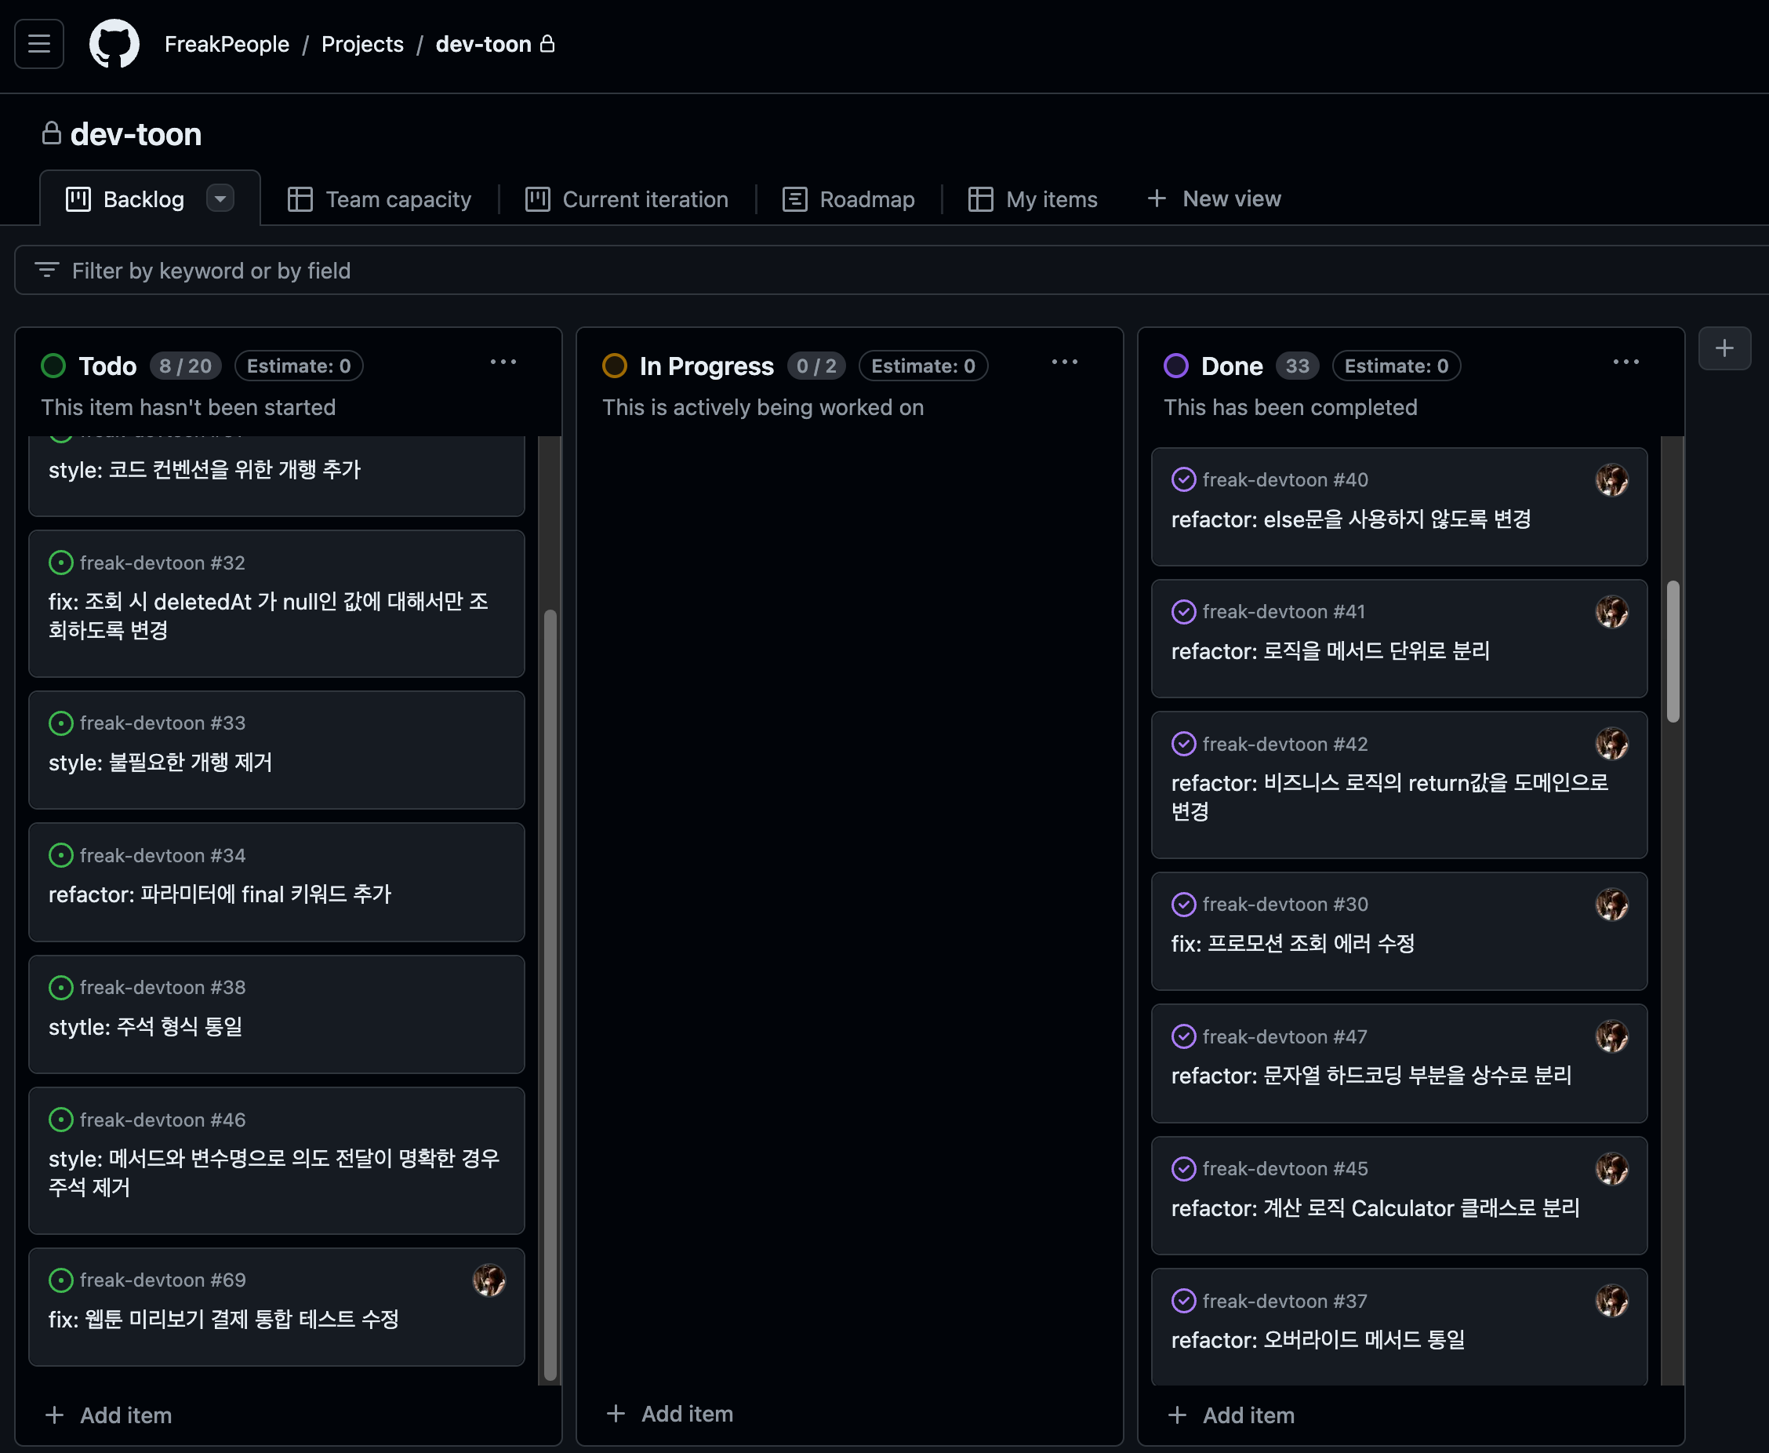
Task: Click the GitHub logo icon
Action: pos(114,43)
